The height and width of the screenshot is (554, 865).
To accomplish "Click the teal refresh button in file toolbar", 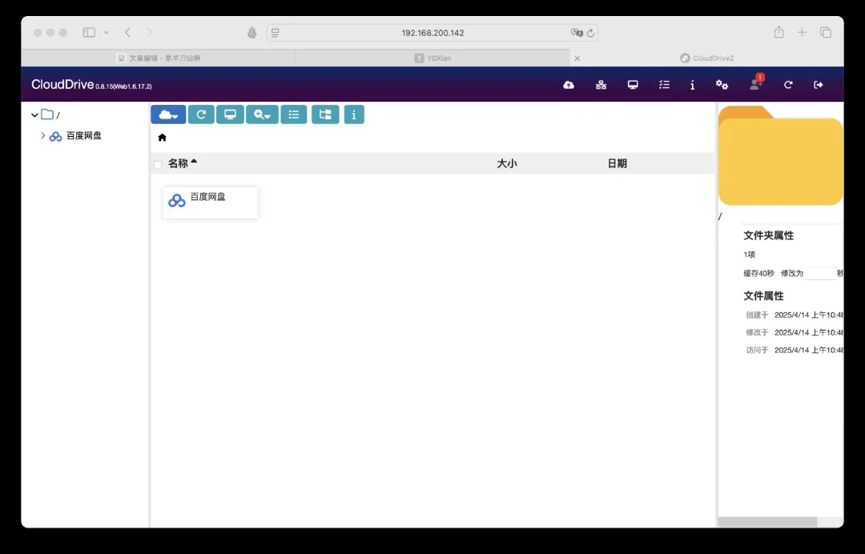I will pos(201,114).
